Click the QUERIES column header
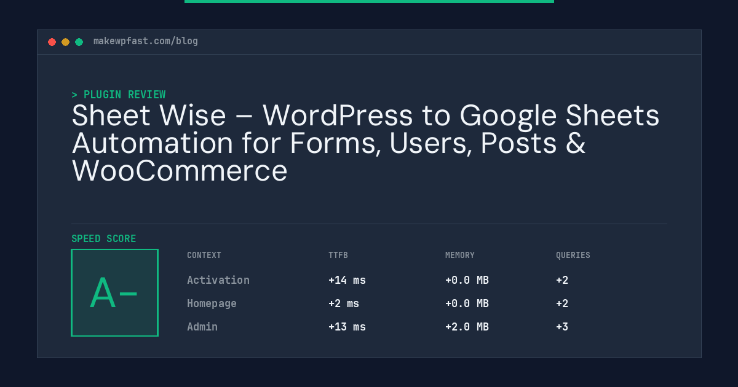 (x=573, y=256)
